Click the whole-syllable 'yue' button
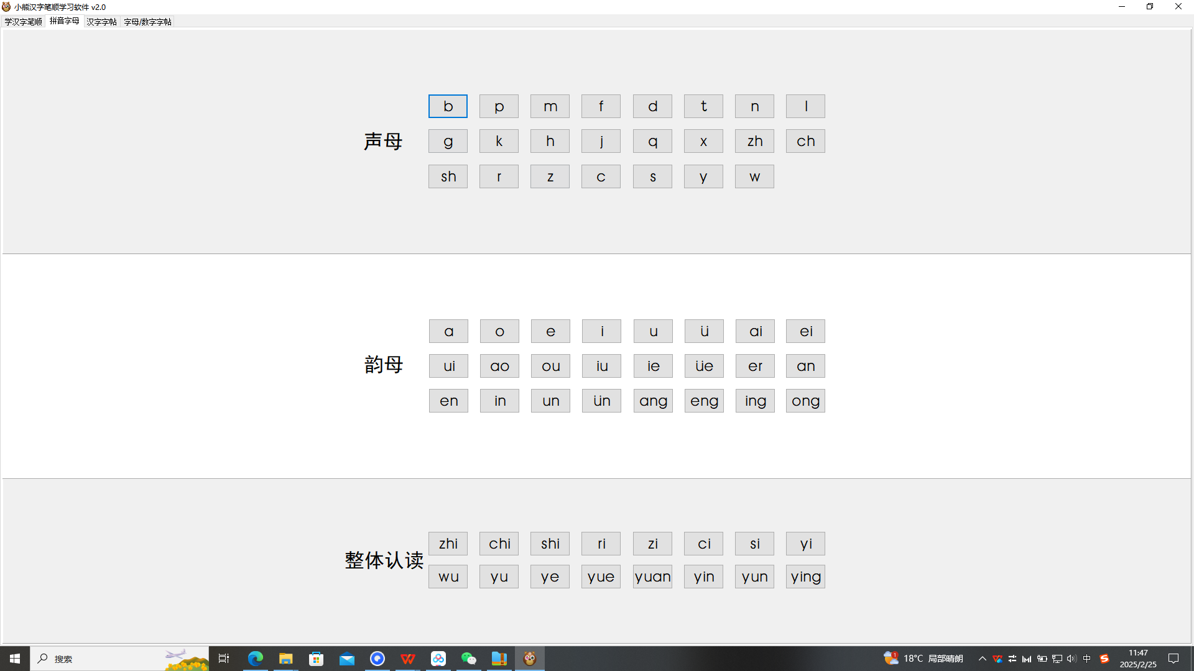This screenshot has height=671, width=1194. [x=601, y=577]
